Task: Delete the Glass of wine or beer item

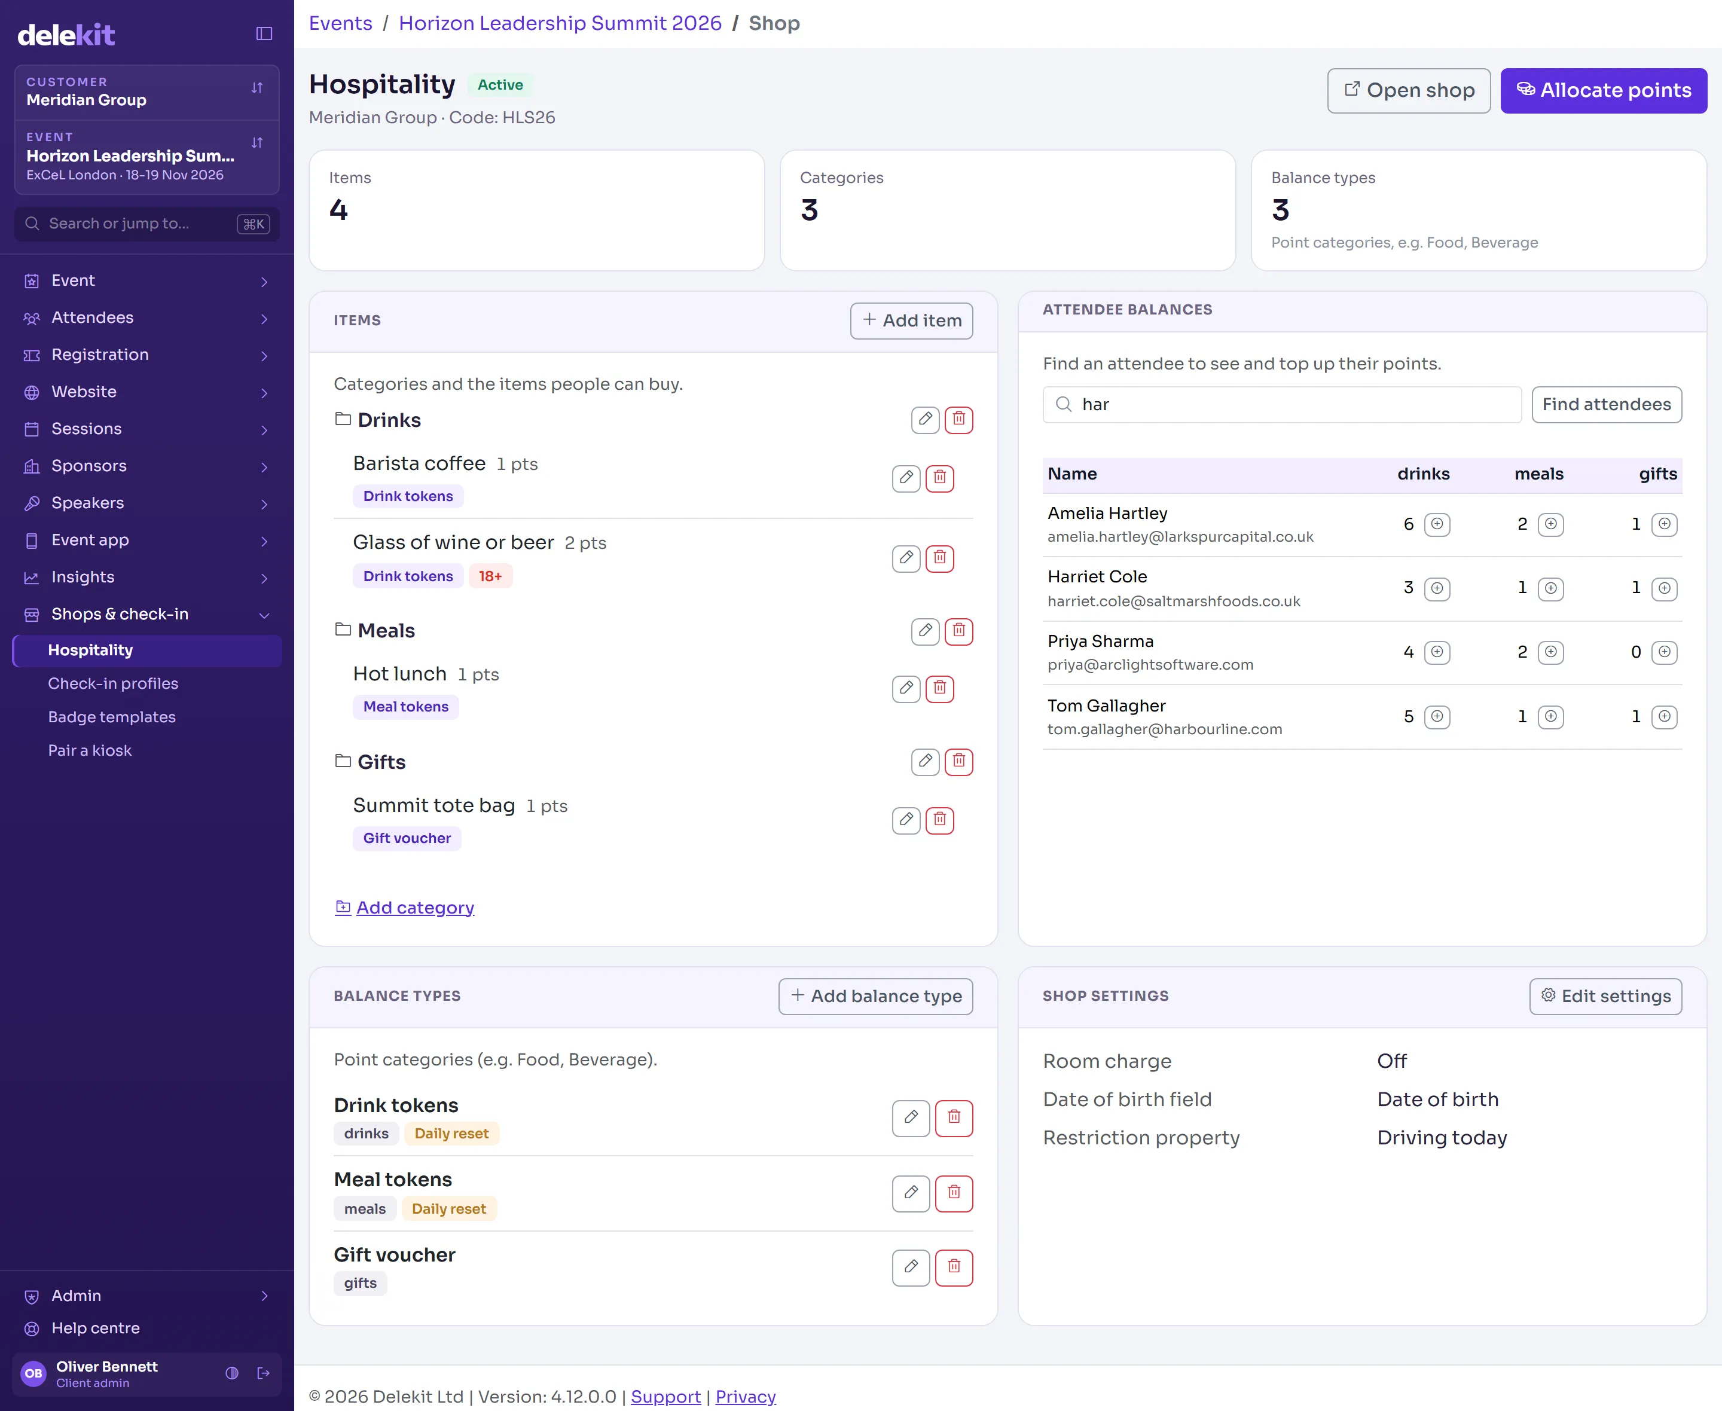Action: point(939,558)
